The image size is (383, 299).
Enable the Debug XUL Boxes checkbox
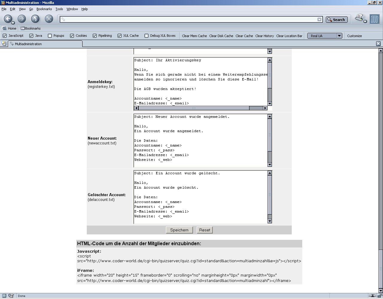(146, 36)
